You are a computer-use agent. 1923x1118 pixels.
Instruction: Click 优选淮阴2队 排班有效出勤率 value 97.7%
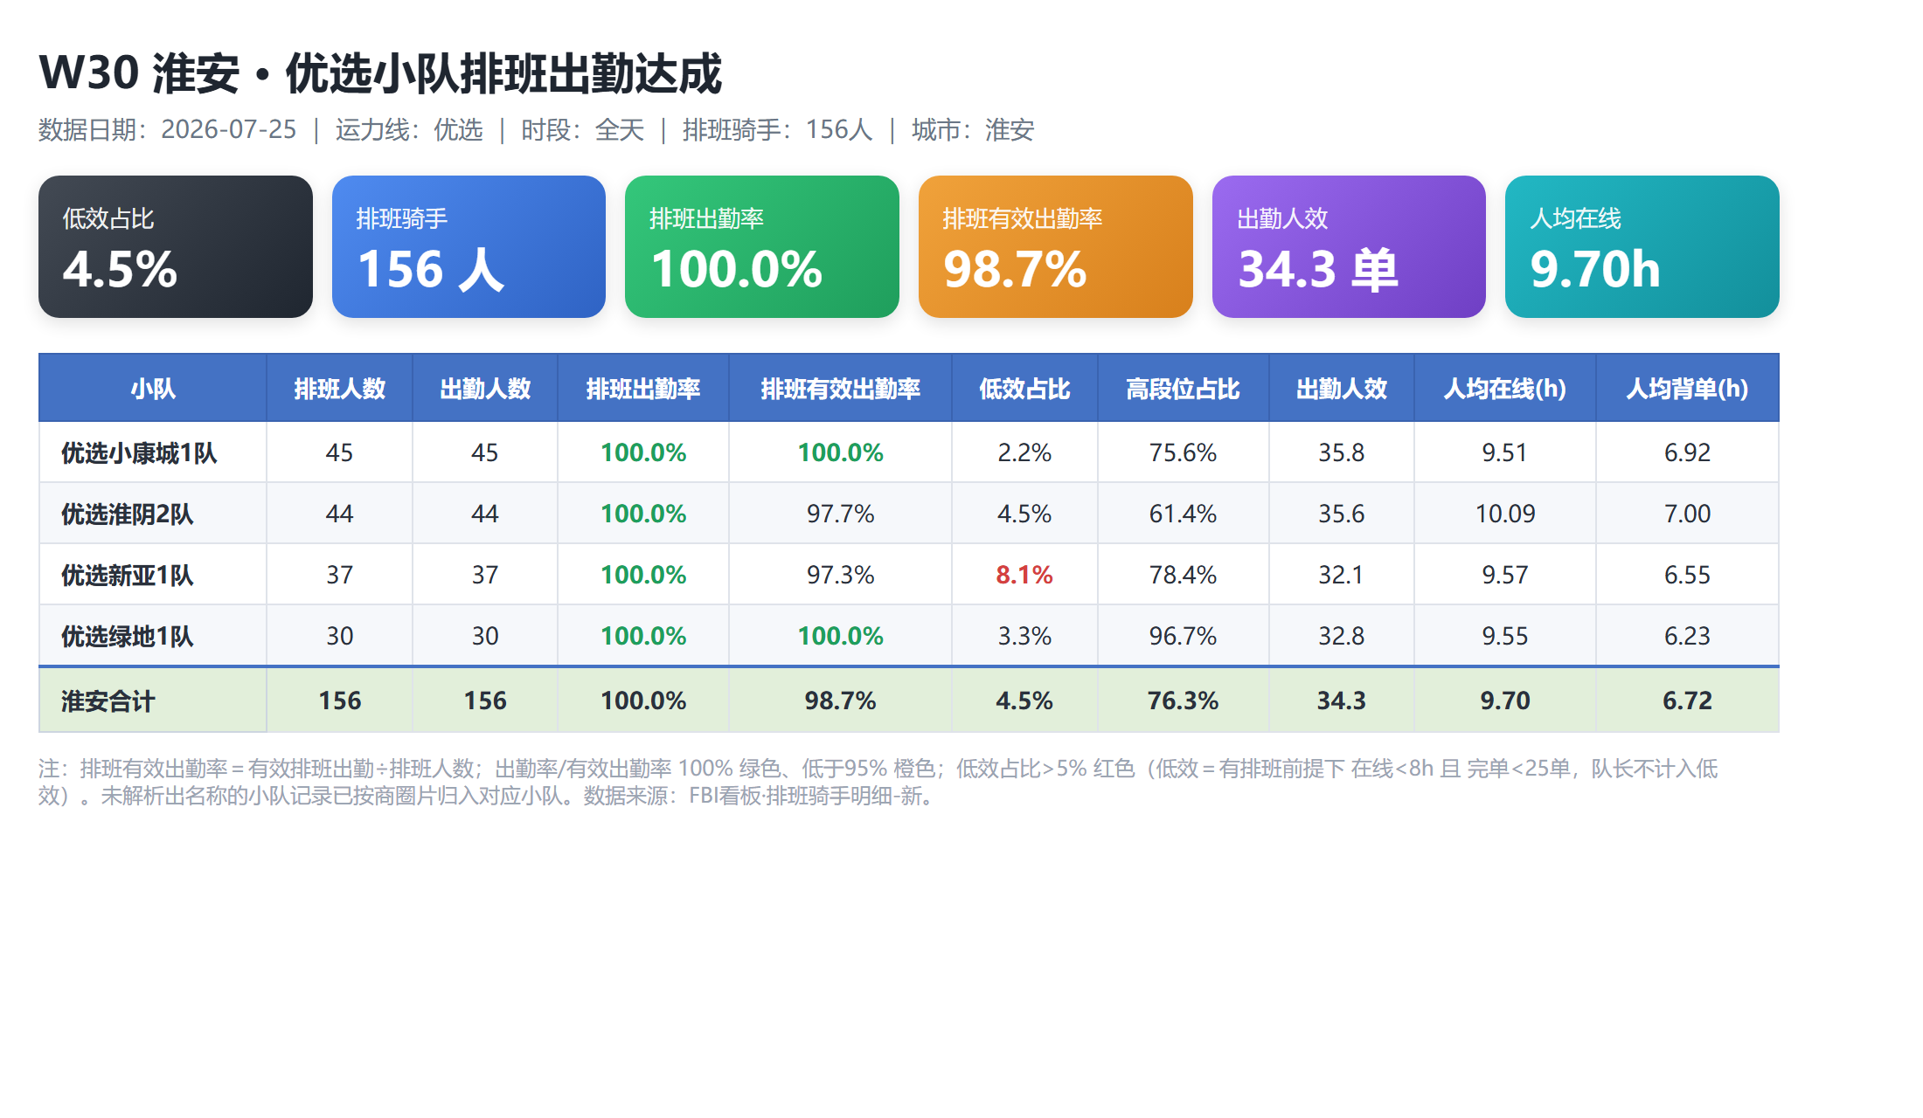[x=841, y=514]
